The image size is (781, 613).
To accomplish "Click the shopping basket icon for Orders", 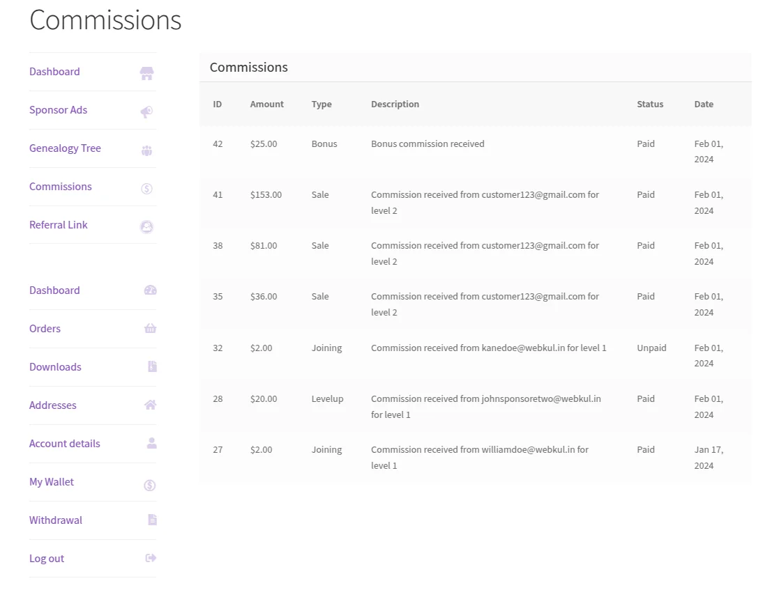I will [x=150, y=329].
